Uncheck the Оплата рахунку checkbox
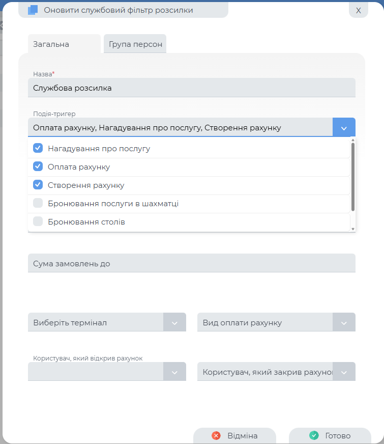384x444 pixels. point(38,166)
